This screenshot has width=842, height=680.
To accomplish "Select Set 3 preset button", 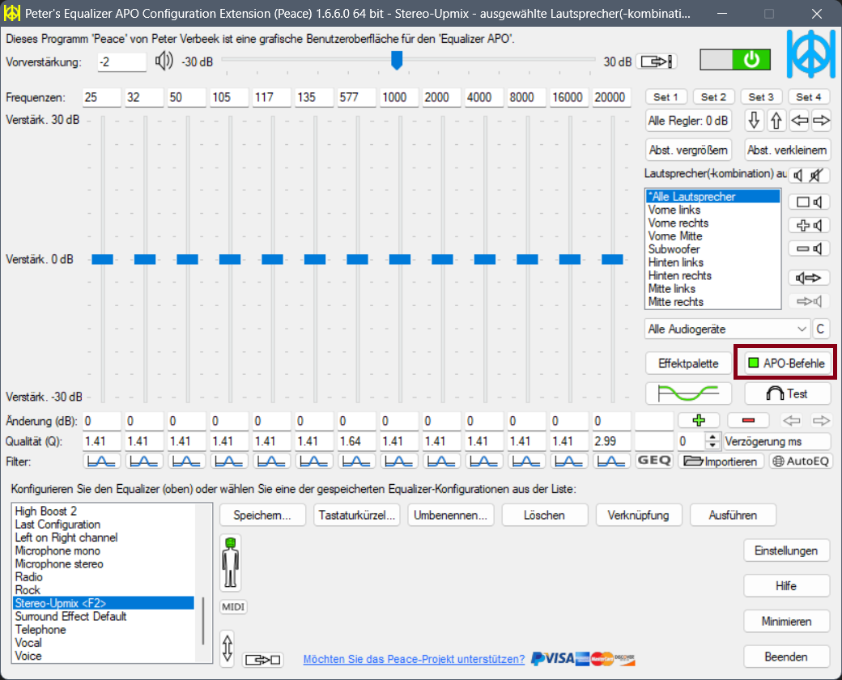I will pos(761,96).
